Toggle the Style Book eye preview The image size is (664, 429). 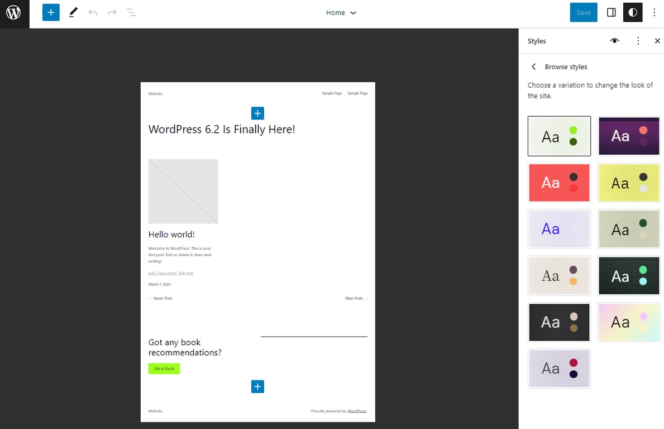click(614, 41)
